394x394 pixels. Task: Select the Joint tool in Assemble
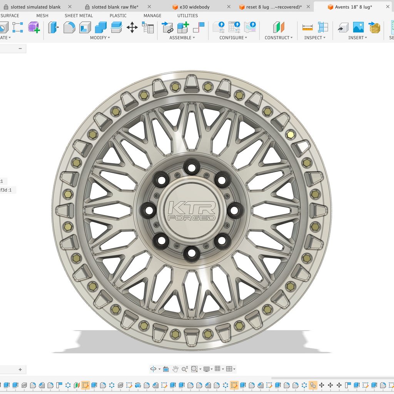167,27
